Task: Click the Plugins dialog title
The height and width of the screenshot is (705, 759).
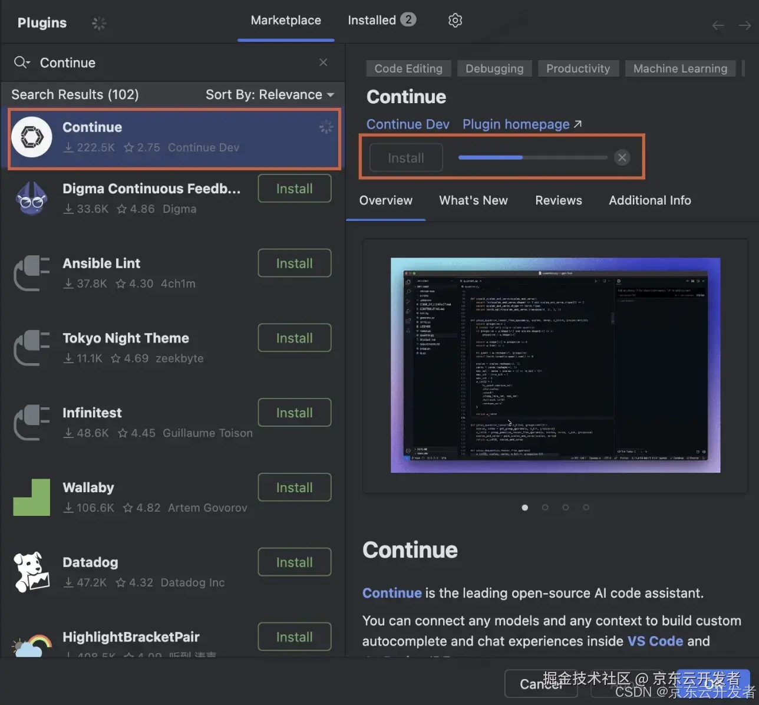Action: click(42, 23)
